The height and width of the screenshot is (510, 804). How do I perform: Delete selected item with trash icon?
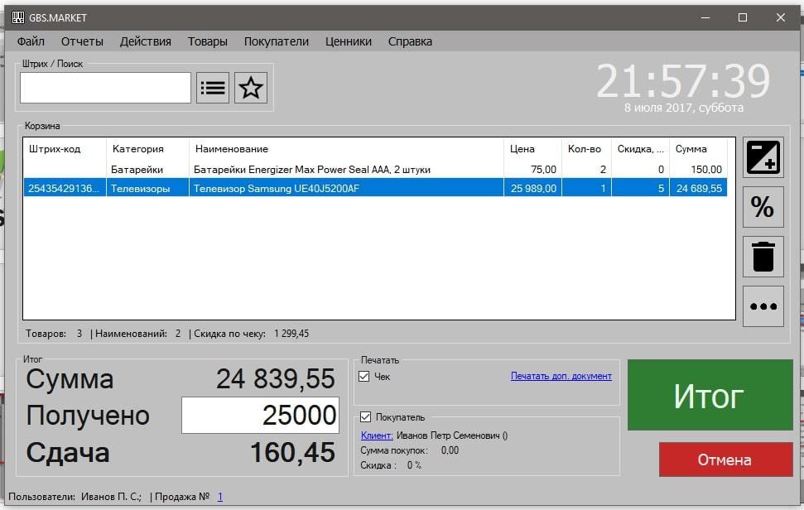click(763, 257)
